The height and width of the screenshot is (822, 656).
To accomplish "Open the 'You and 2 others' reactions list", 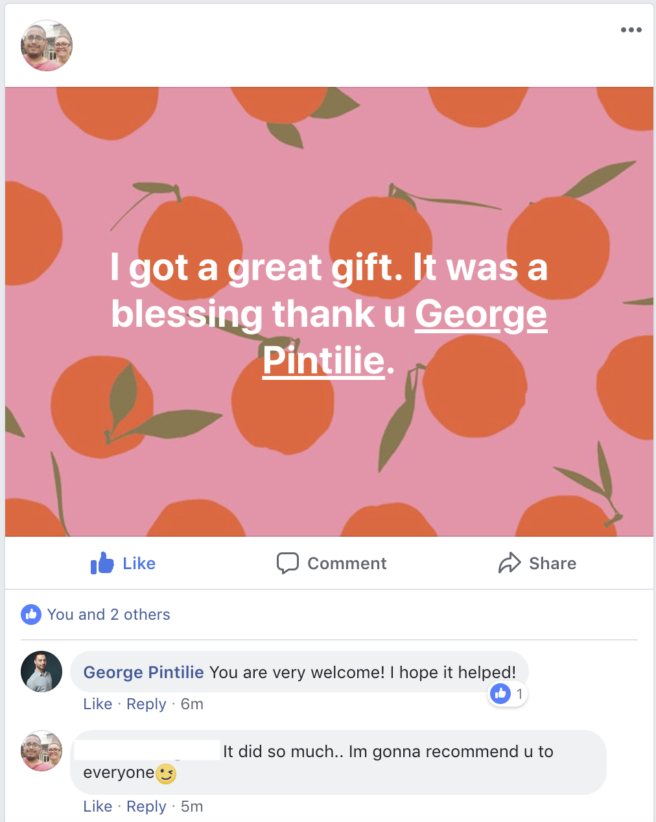I will (108, 614).
